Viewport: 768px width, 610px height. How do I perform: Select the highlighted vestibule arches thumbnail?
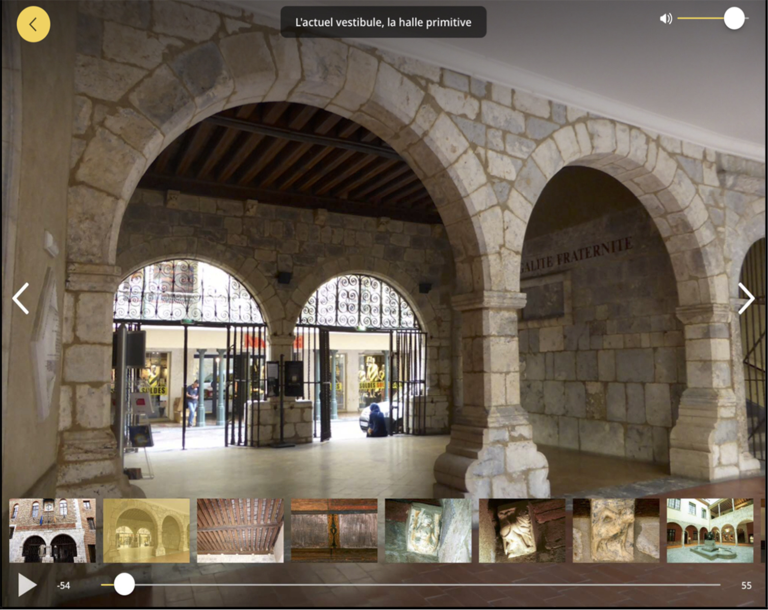(x=146, y=530)
